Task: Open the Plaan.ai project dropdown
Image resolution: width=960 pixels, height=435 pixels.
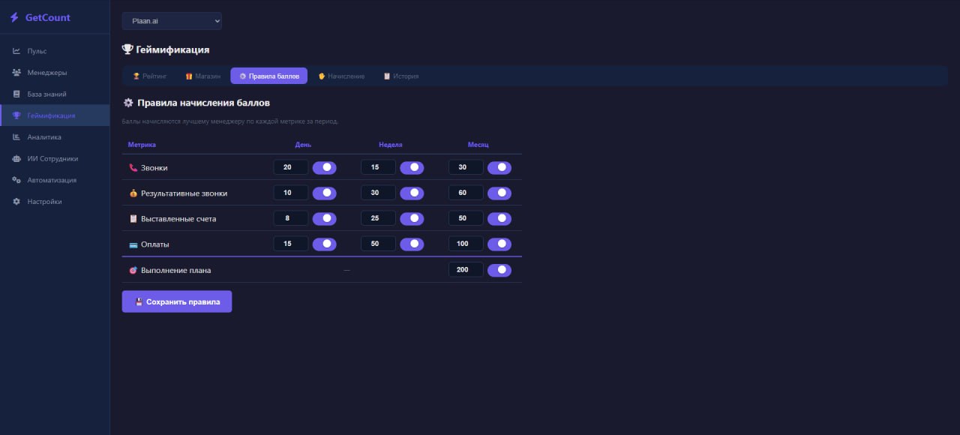Action: pyautogui.click(x=172, y=21)
